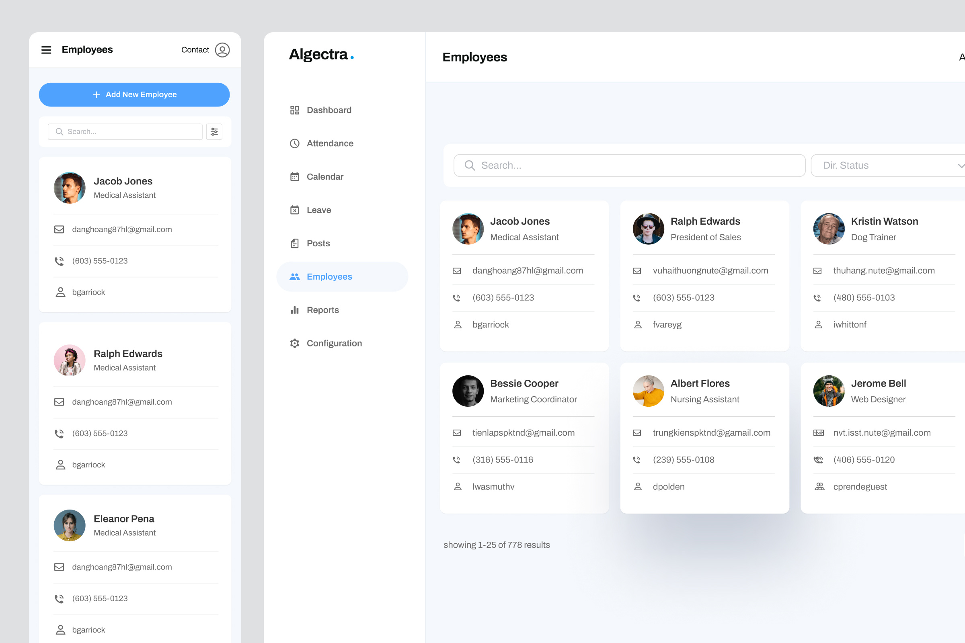The image size is (965, 643).
Task: Click the Algectra logo
Action: [x=321, y=54]
